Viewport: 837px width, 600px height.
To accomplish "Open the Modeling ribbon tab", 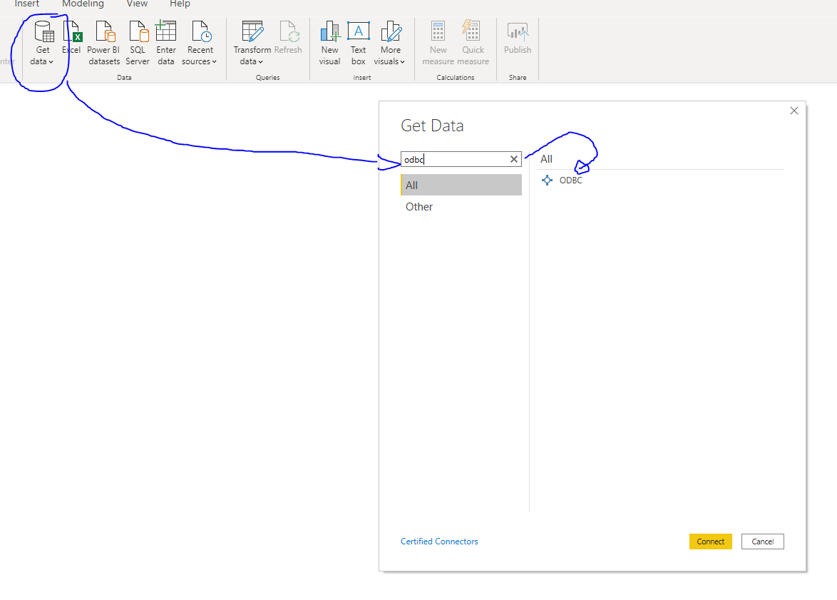I will pyautogui.click(x=83, y=4).
